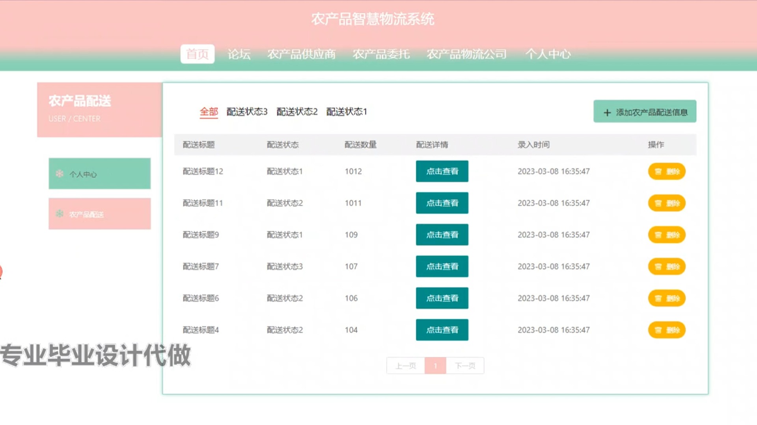The height and width of the screenshot is (425, 757).
Task: Click 添加农产品配送信息 button
Action: coord(645,111)
